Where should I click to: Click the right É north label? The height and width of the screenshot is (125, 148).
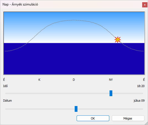click(144, 79)
